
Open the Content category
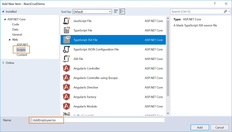(22, 55)
